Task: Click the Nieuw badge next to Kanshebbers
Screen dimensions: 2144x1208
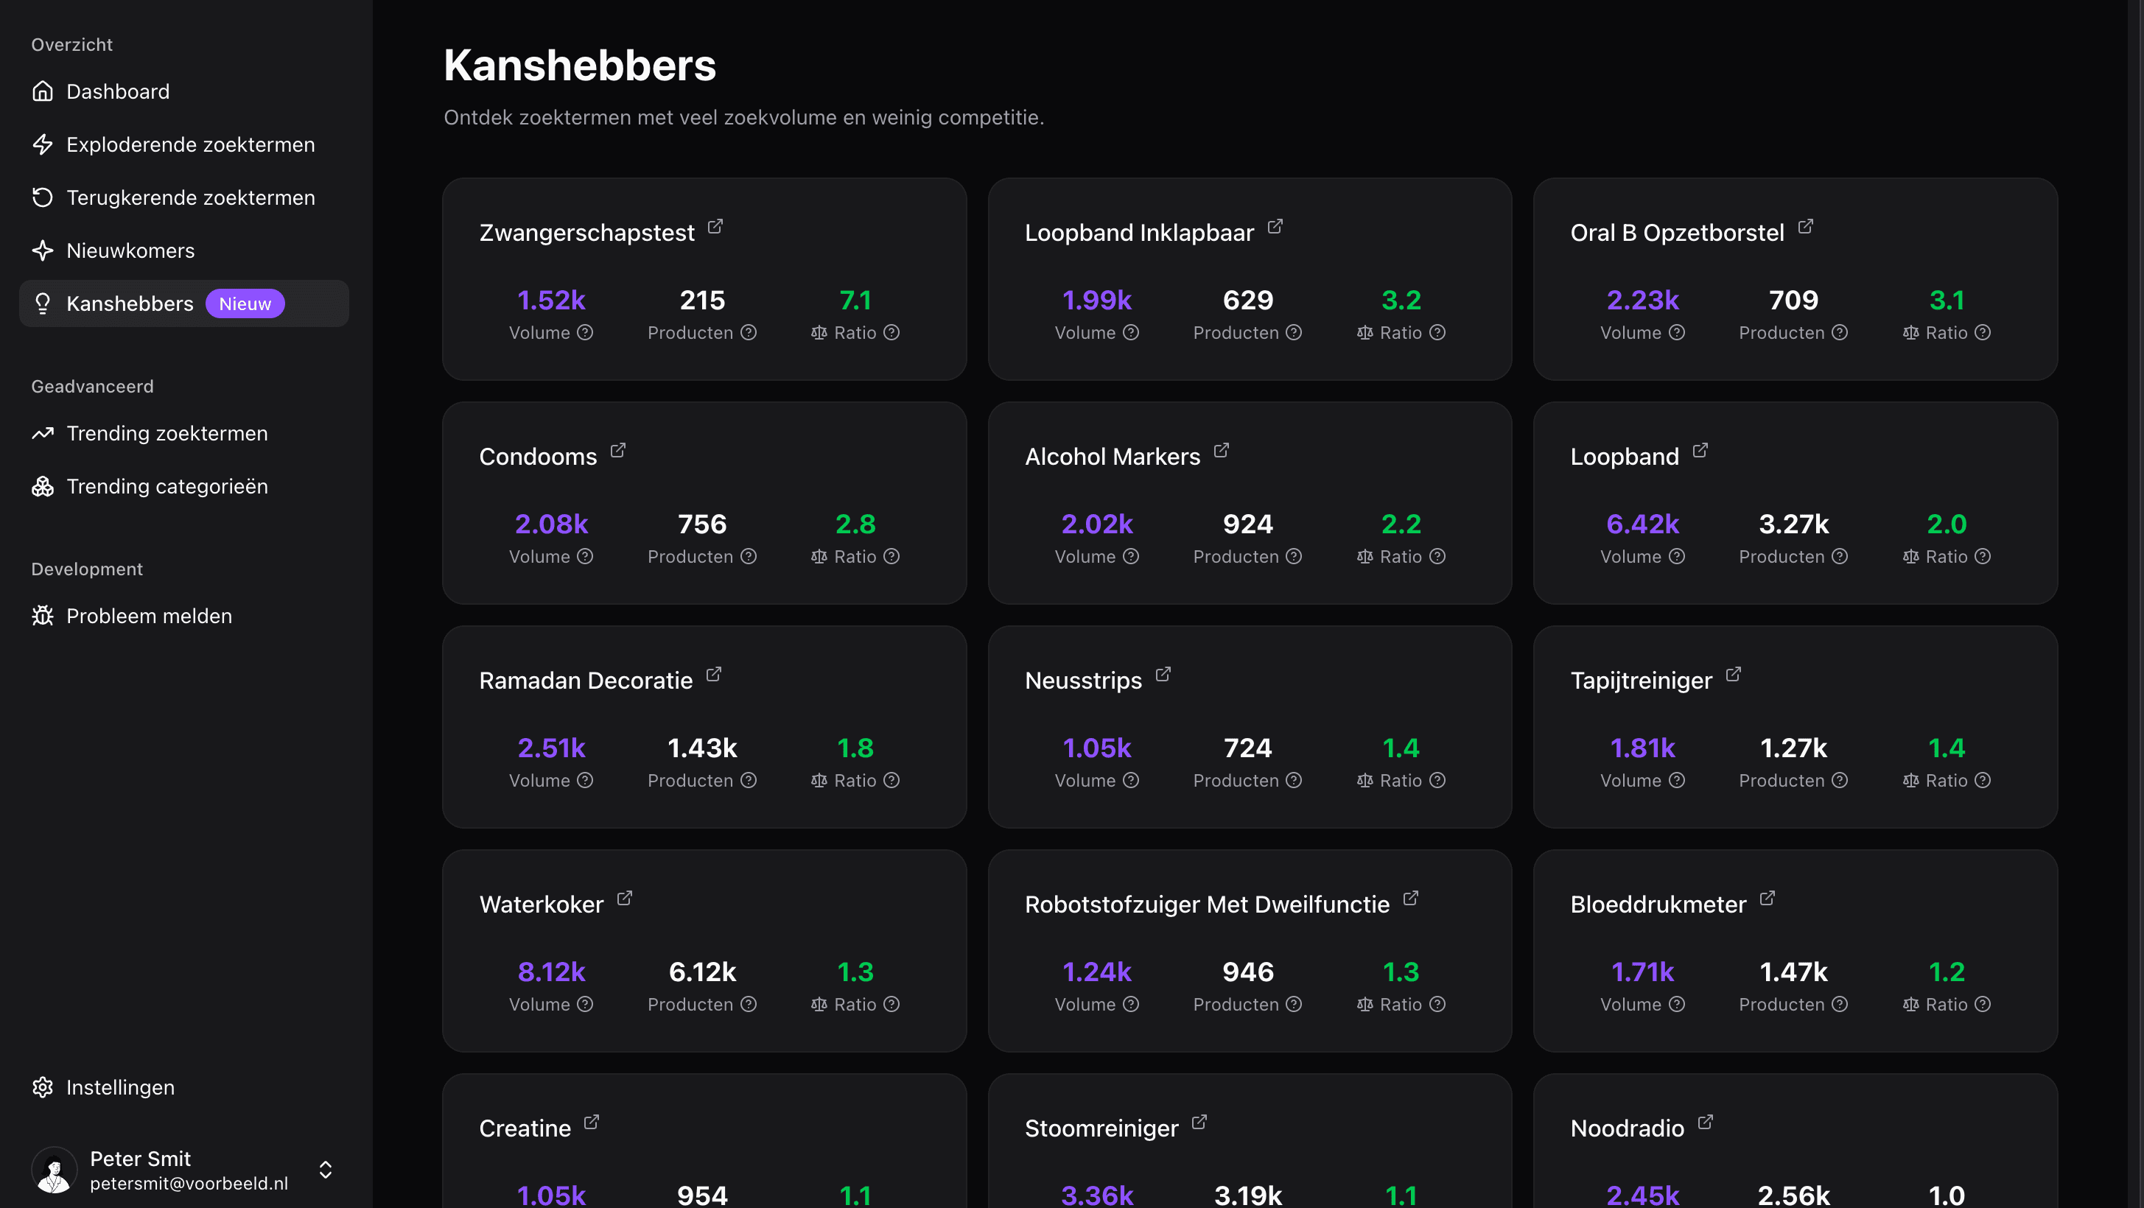Action: 245,303
